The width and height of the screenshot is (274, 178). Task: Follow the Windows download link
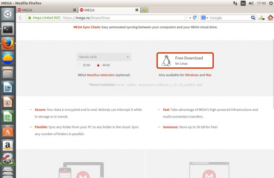192,75
